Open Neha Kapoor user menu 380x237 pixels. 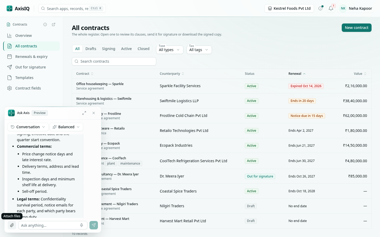[x=356, y=8]
